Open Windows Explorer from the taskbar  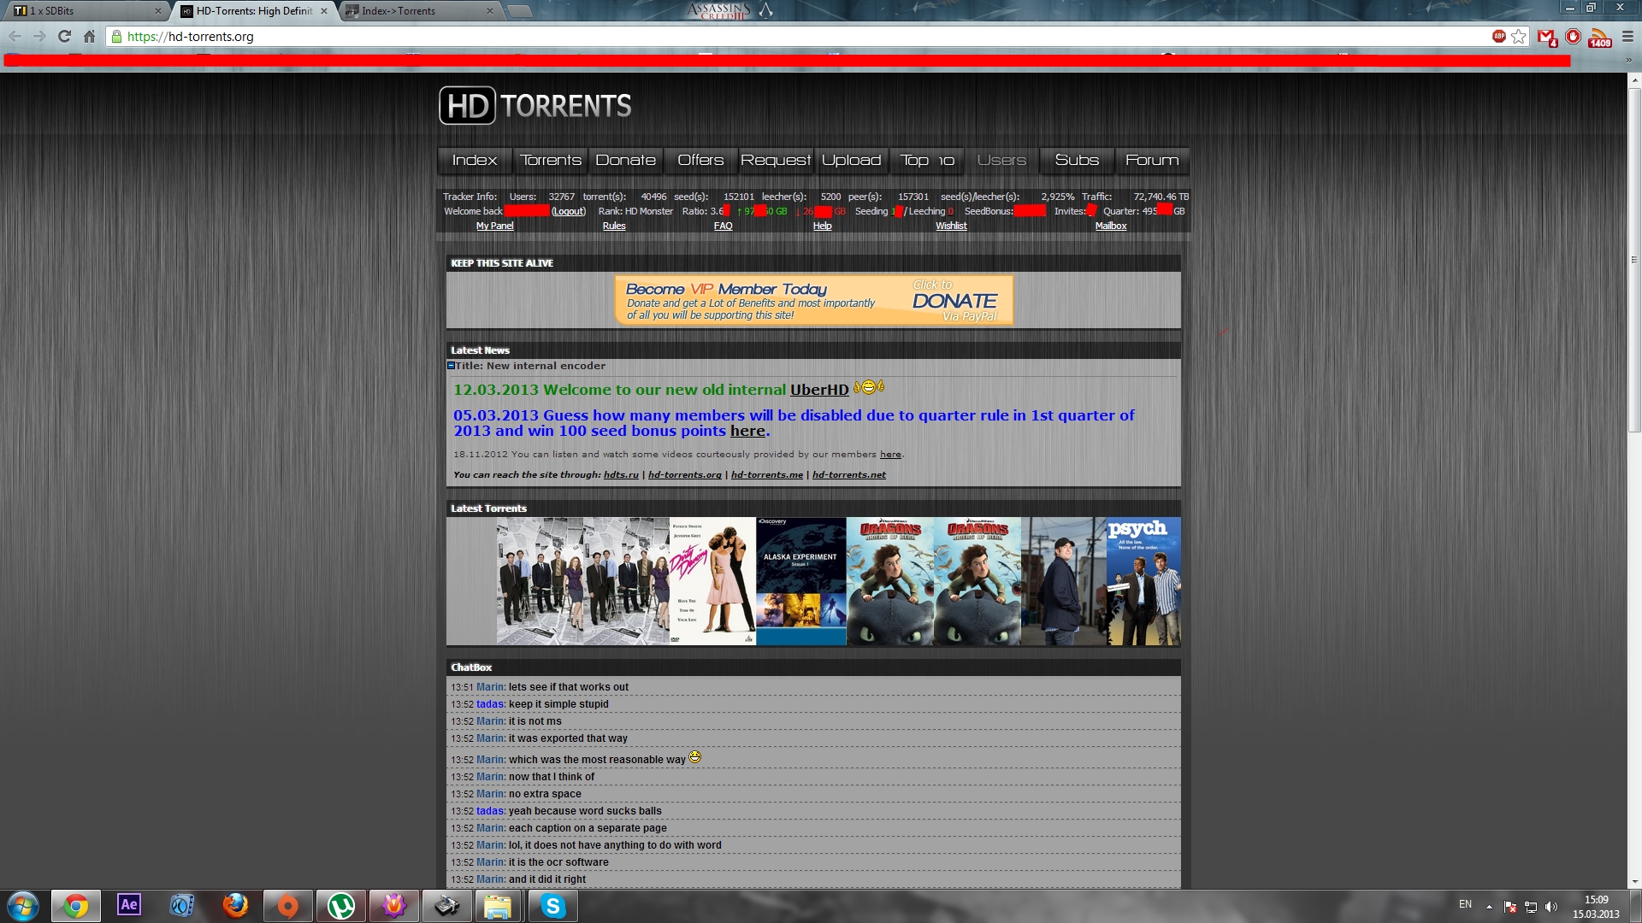click(498, 906)
